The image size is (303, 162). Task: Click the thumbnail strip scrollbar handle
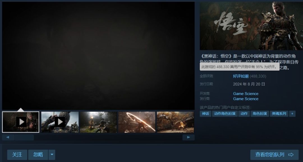pyautogui.click(x=24, y=138)
